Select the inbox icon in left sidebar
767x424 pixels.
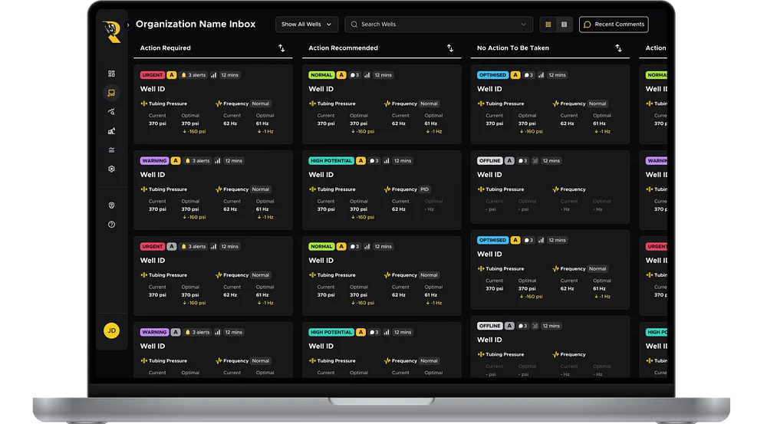tap(111, 93)
